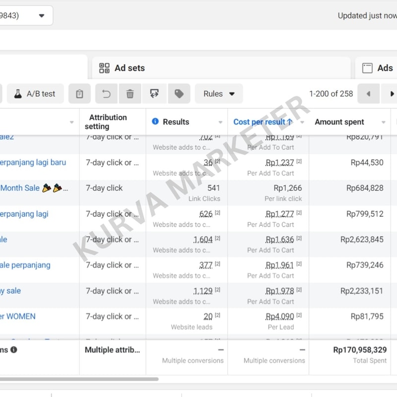Click the Rp1,266 per link click cost

[288, 188]
